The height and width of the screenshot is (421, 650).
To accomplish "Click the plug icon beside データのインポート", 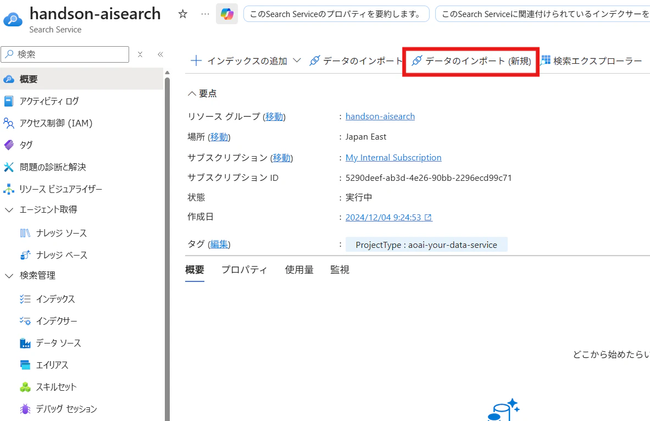I will pyautogui.click(x=315, y=60).
